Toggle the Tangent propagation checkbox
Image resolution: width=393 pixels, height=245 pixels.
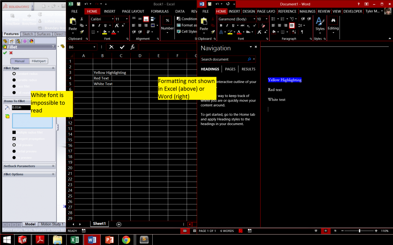[x=14, y=139]
